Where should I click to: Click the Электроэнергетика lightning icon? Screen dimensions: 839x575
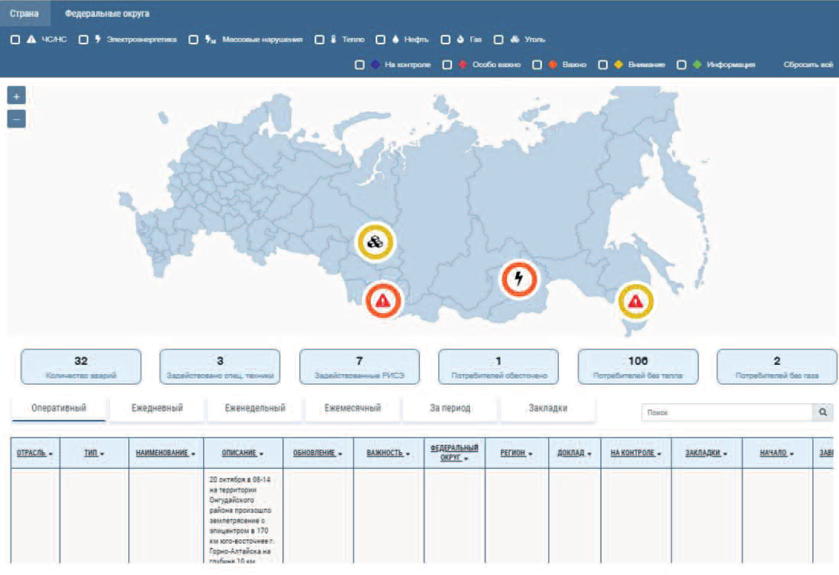(x=98, y=39)
